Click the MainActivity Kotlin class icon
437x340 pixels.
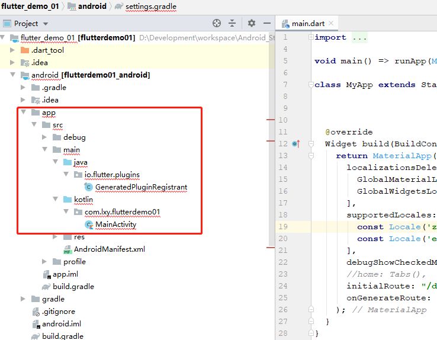[89, 224]
